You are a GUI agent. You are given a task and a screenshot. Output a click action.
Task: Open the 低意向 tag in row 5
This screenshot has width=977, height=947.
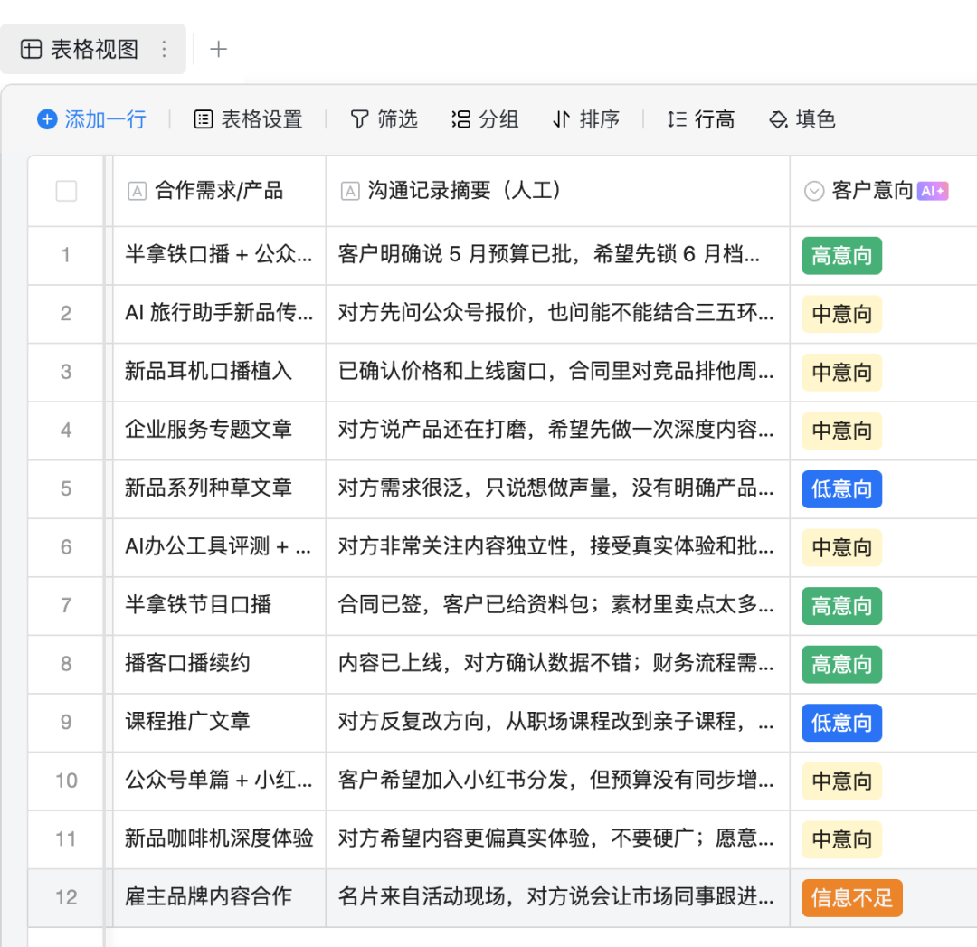(842, 489)
